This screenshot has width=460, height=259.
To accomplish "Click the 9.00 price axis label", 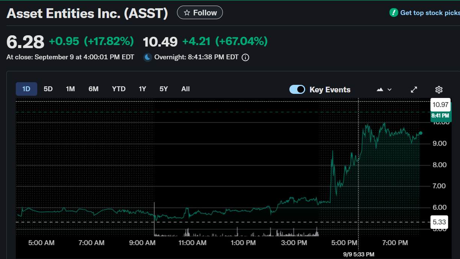I will coord(440,143).
